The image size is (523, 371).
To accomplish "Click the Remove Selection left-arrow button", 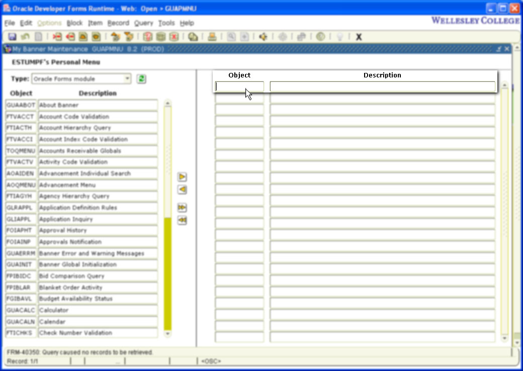I will coord(182,190).
